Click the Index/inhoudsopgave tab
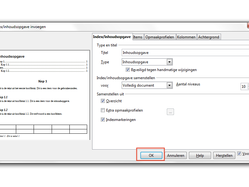Image resolution: width=249 pixels, height=187 pixels. point(112,37)
